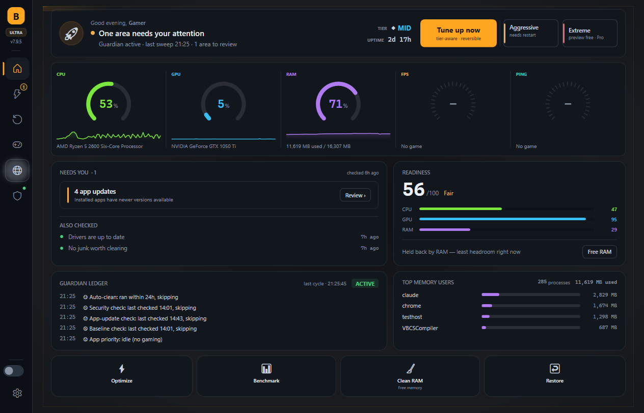Click the Free RAM button
Screen dimensions: 644x413
tap(600, 252)
